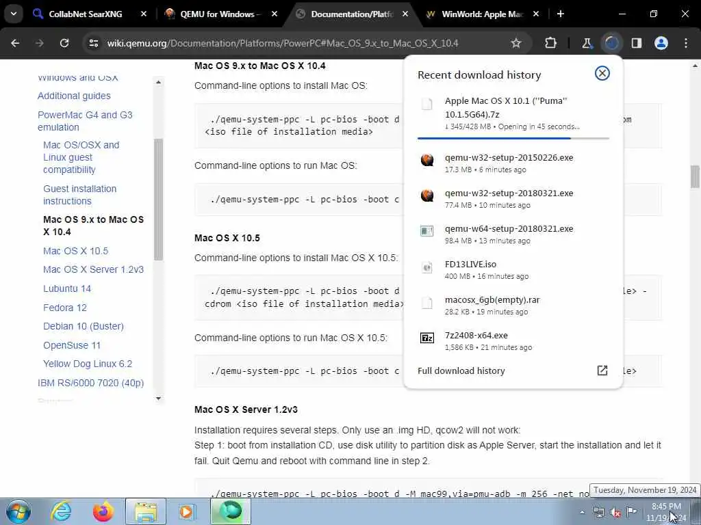701x525 pixels.
Task: Go to Mac OS X 10.5 sidebar link
Action: coord(75,251)
